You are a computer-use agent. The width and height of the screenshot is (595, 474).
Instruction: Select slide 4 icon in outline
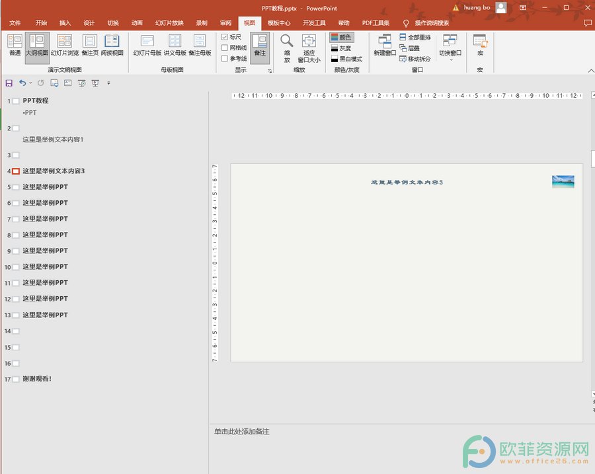pyautogui.click(x=16, y=171)
